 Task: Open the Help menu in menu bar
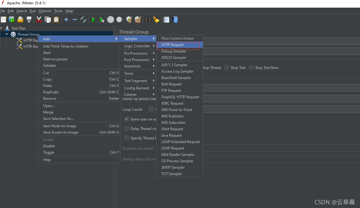click(x=69, y=11)
